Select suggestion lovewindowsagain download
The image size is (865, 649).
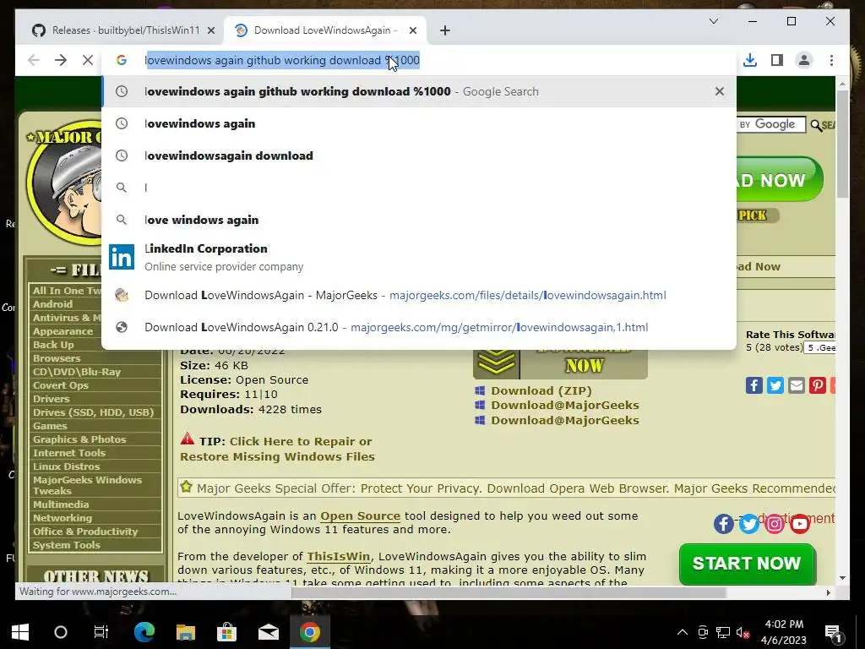point(419,155)
